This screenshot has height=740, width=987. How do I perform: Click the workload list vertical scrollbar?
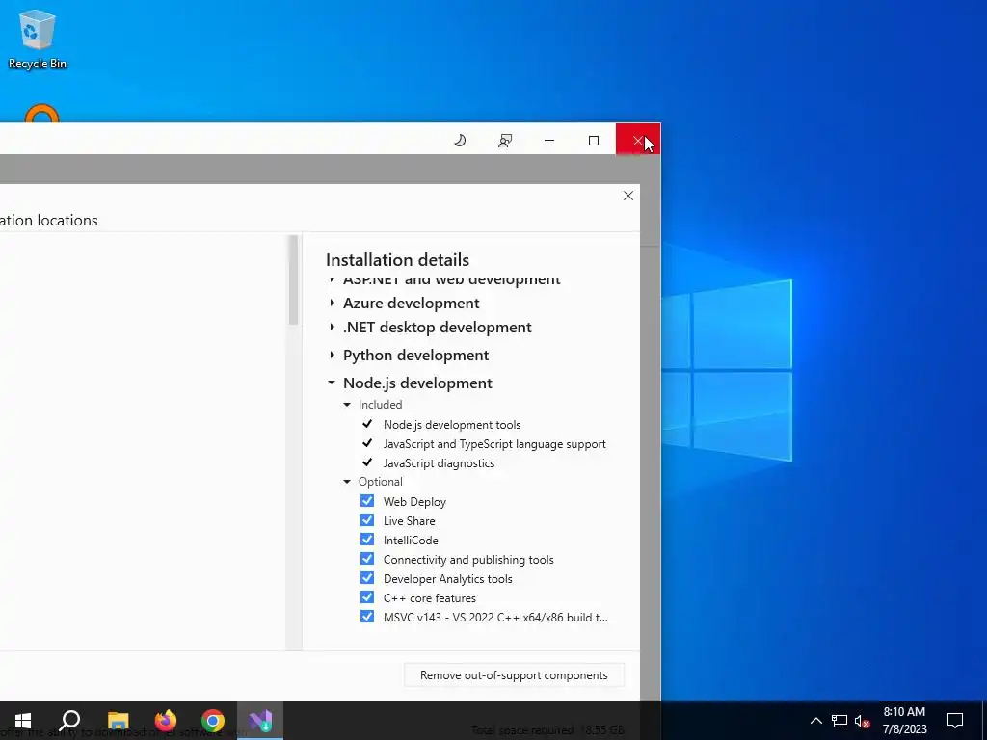coord(293,280)
